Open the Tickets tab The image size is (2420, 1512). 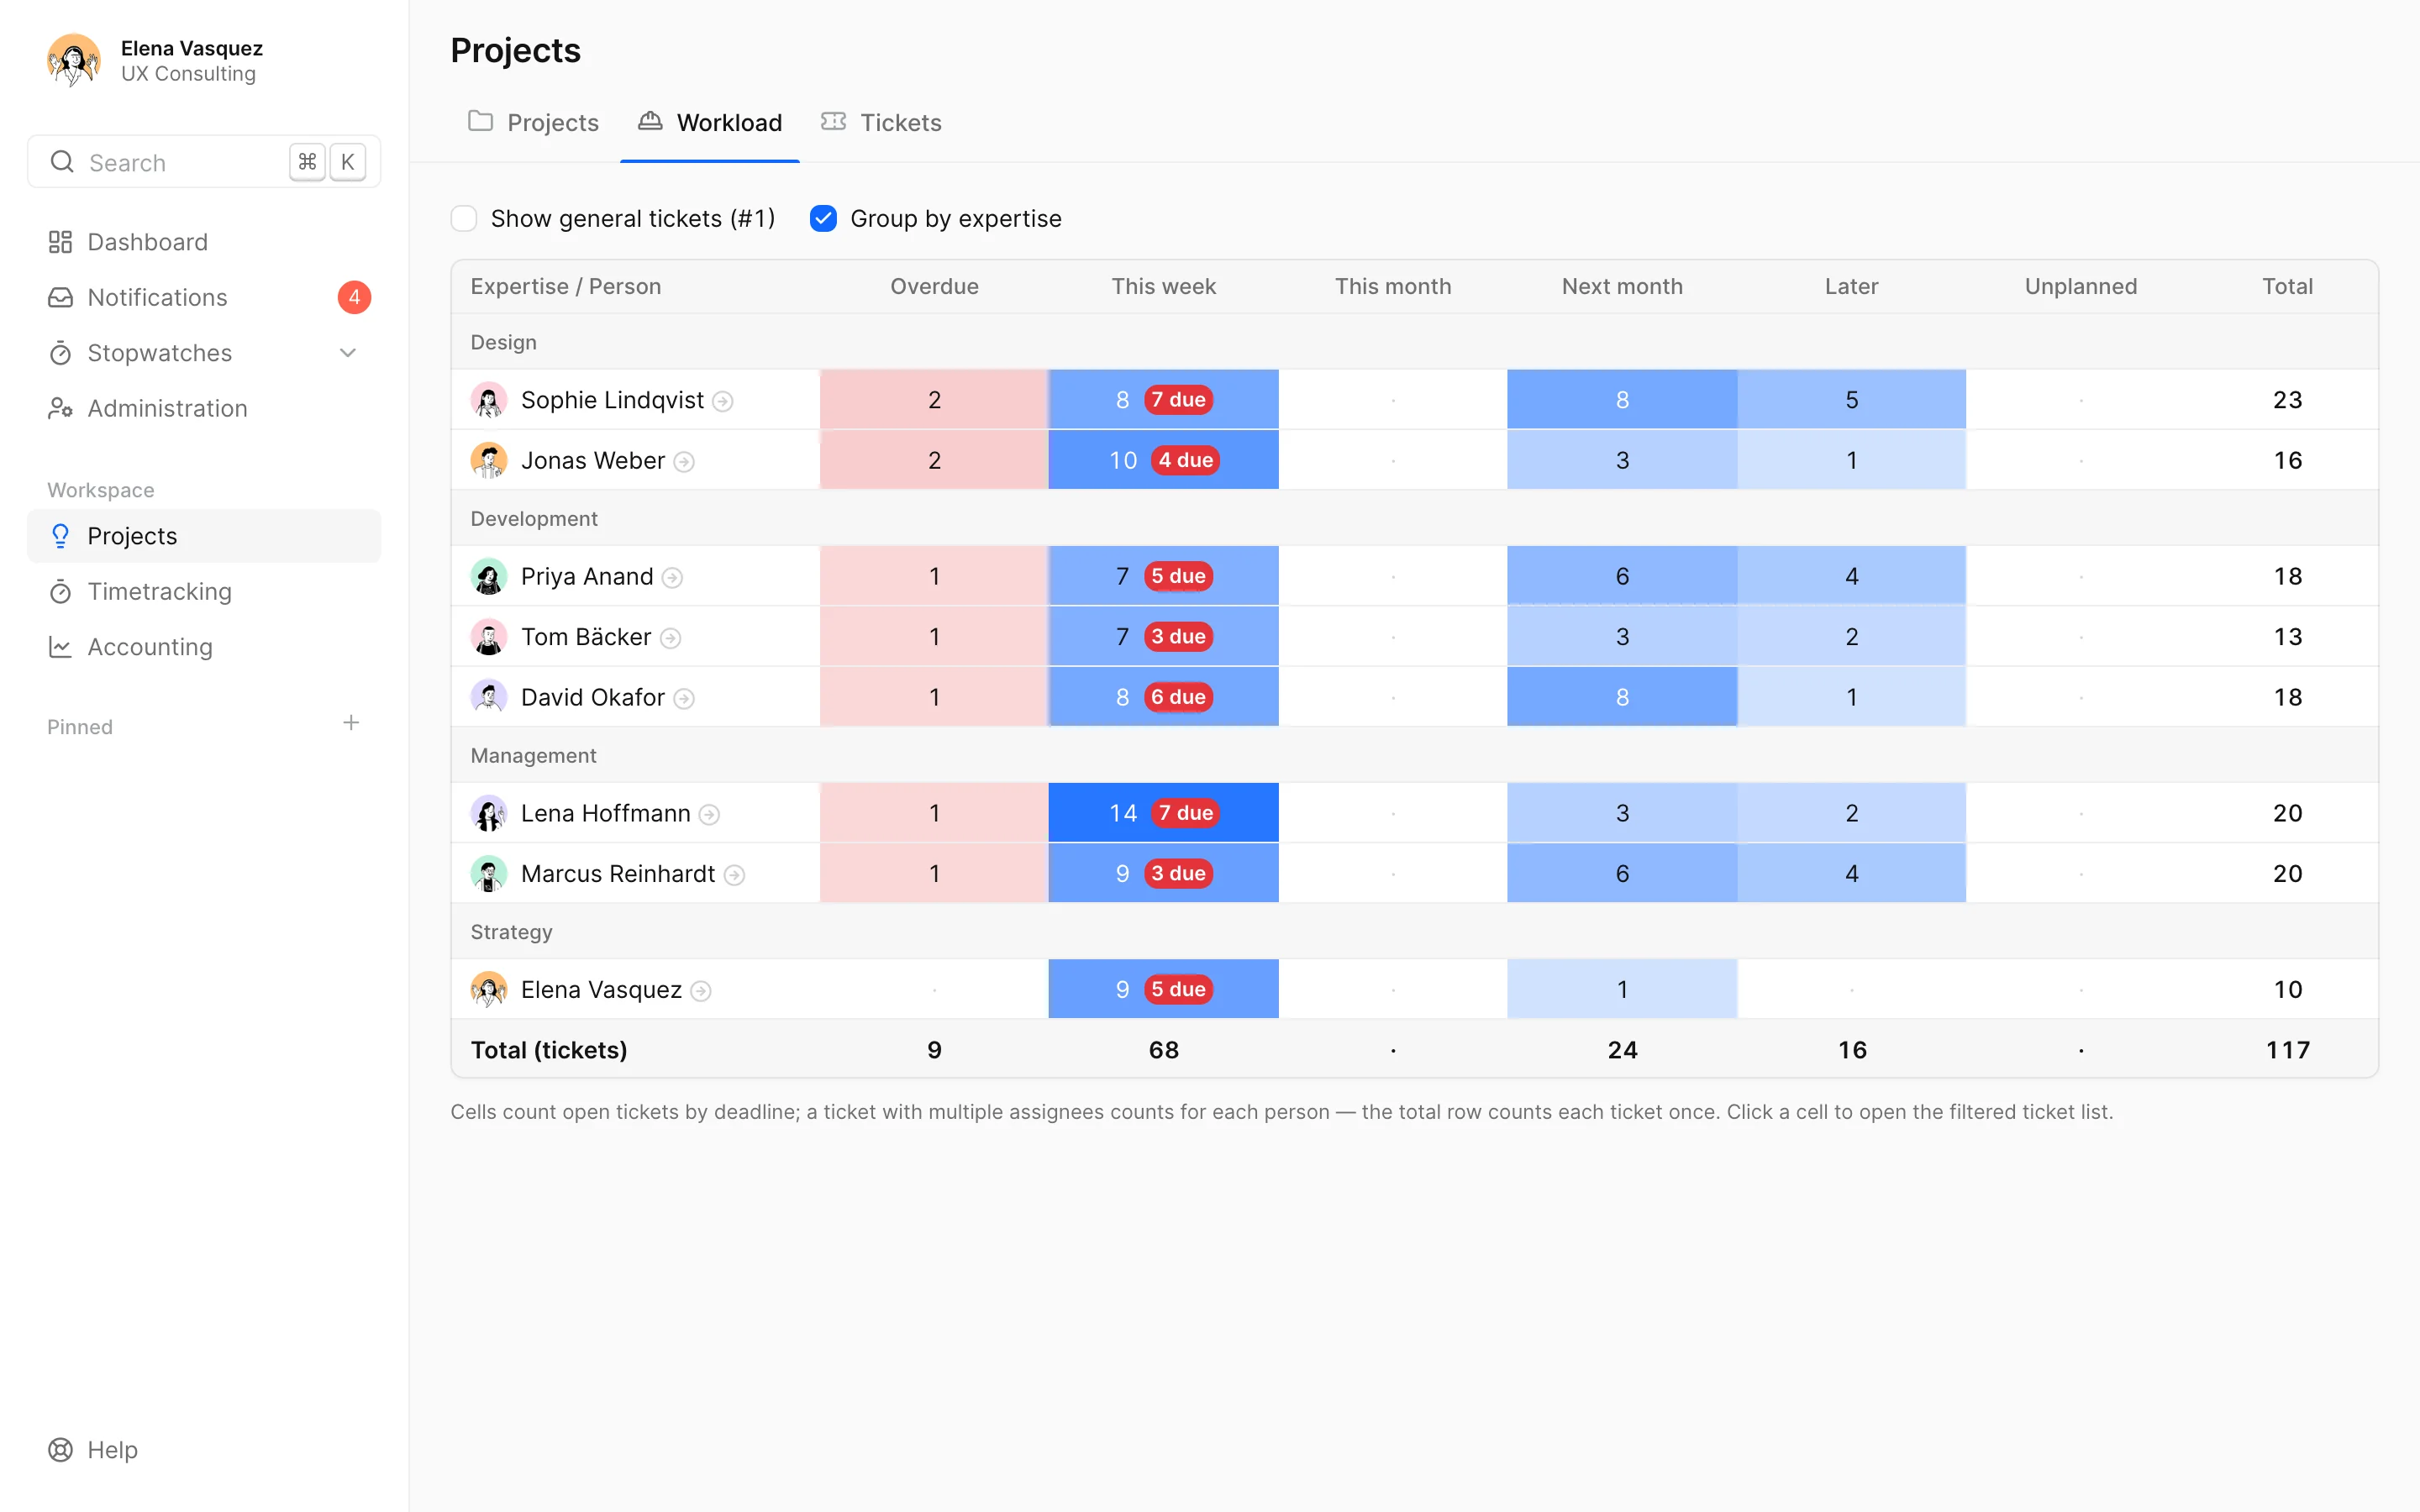point(881,122)
